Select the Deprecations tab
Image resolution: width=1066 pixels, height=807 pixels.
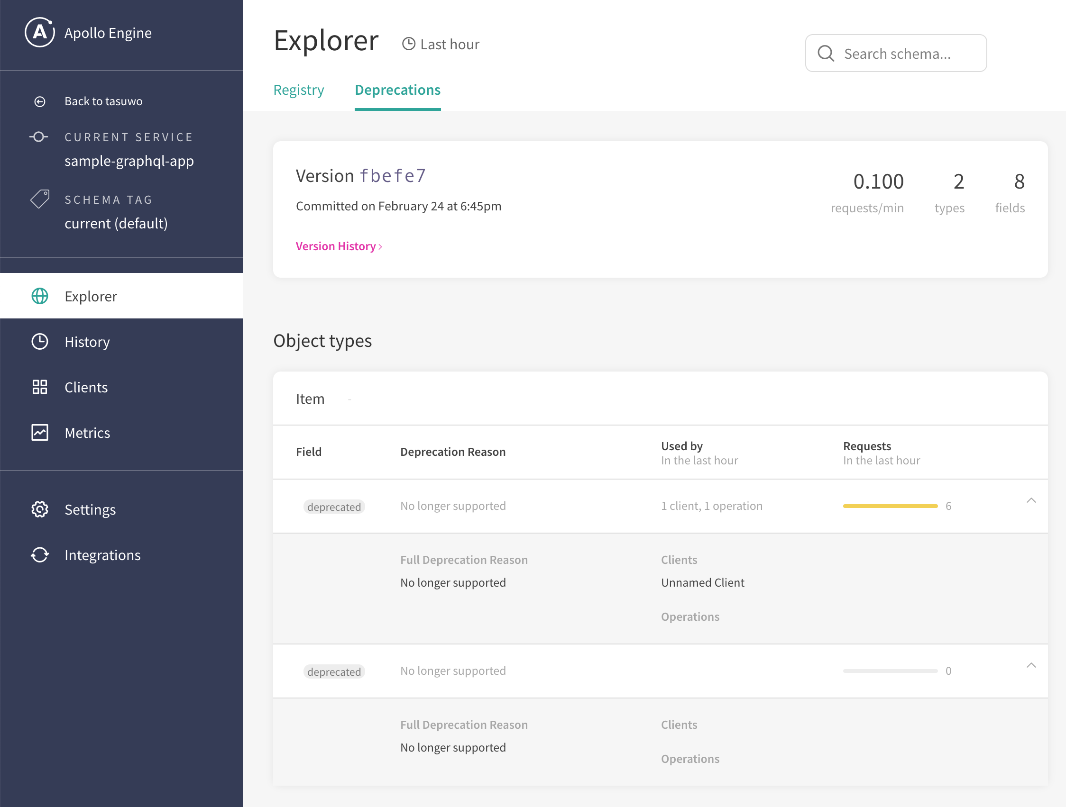[x=397, y=90]
